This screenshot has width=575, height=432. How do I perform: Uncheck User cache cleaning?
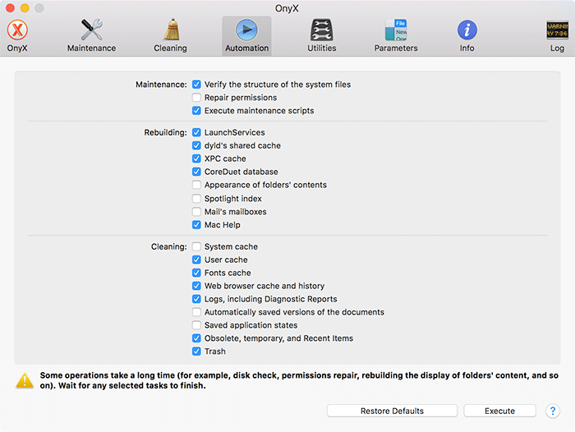point(196,260)
